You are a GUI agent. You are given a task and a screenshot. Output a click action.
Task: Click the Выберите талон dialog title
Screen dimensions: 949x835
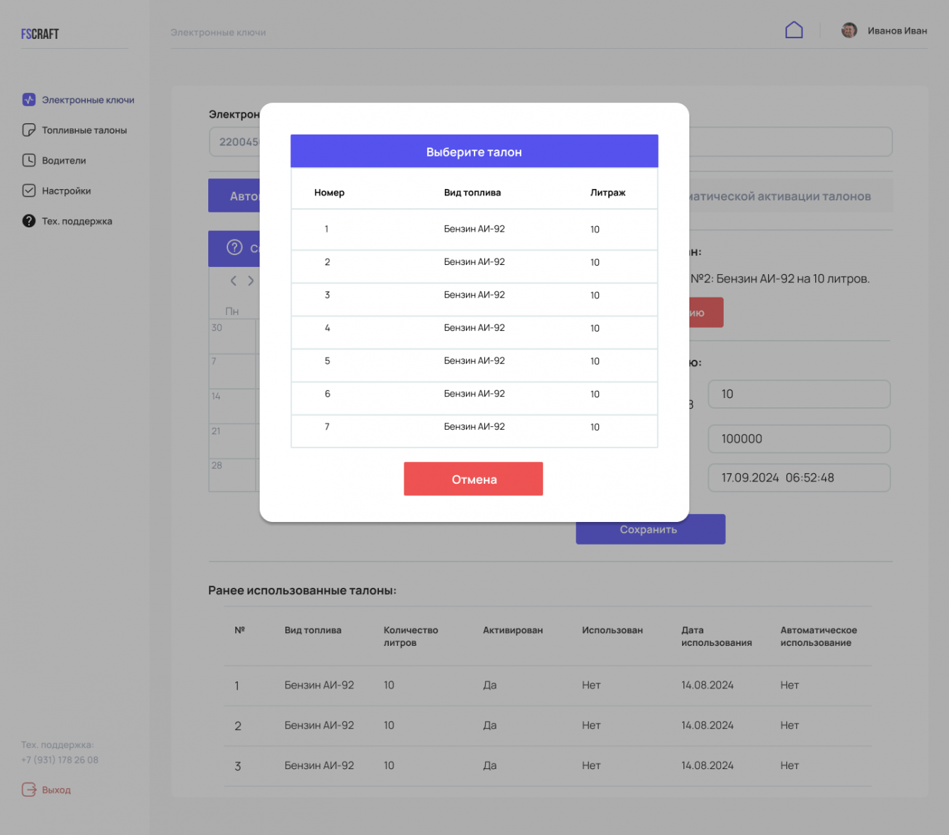[474, 152]
